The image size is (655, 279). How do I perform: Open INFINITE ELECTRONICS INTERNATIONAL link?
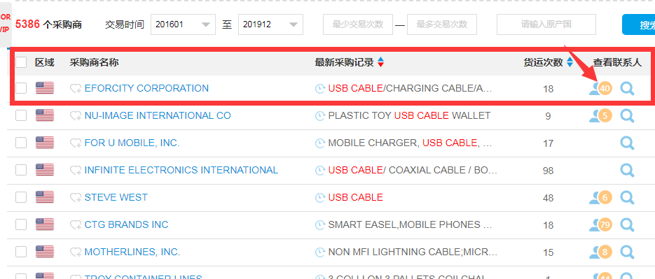(181, 170)
